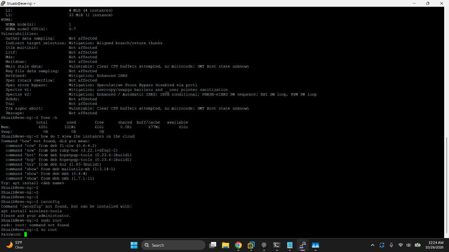449x252 pixels.
Task: Launch Google Chrome from the taskbar
Action: pos(238,245)
